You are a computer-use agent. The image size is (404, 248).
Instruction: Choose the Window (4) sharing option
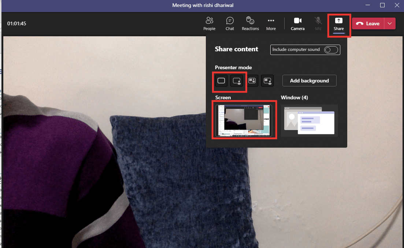pyautogui.click(x=309, y=120)
